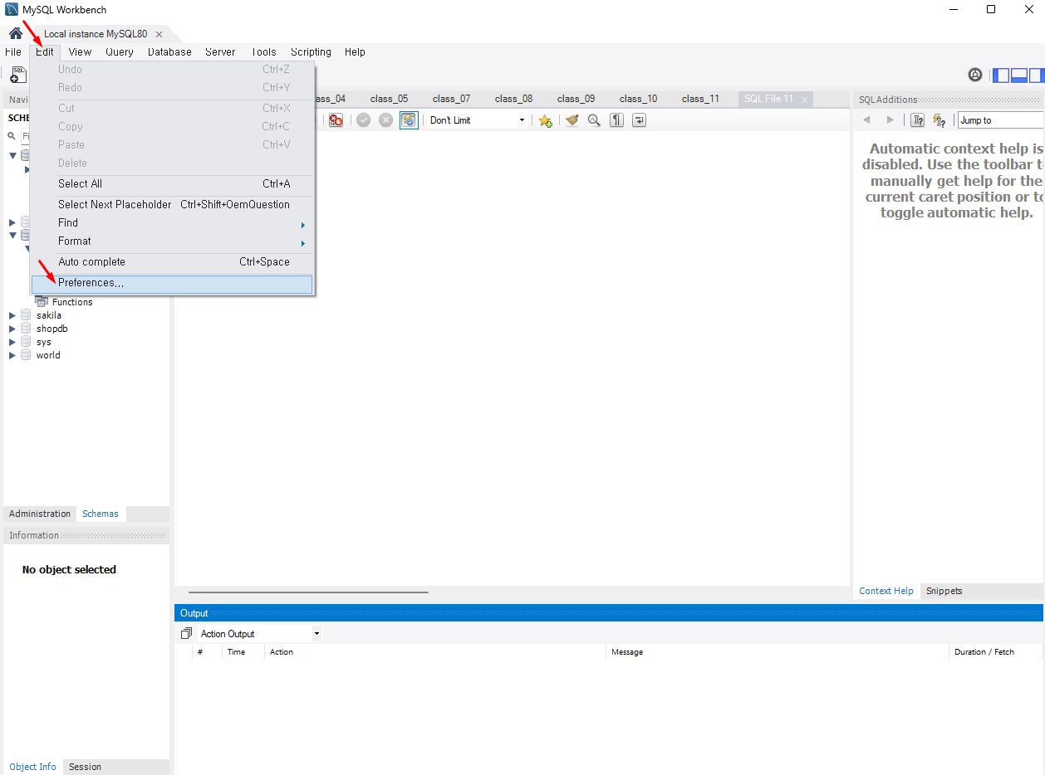
Task: Click the Rollback X icon
Action: point(385,120)
